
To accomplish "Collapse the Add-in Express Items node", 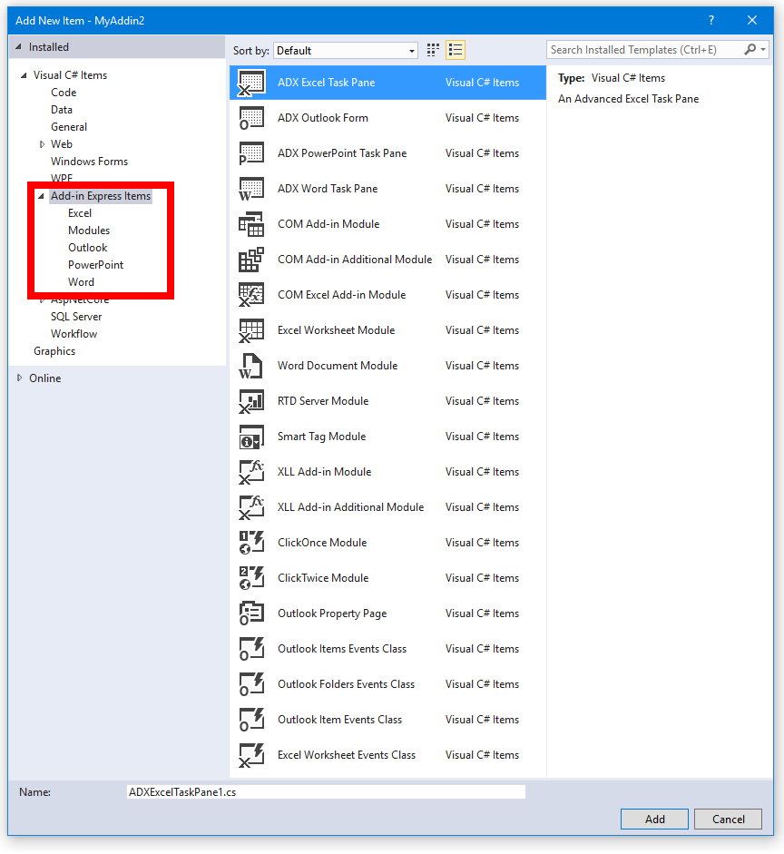I will [x=41, y=196].
